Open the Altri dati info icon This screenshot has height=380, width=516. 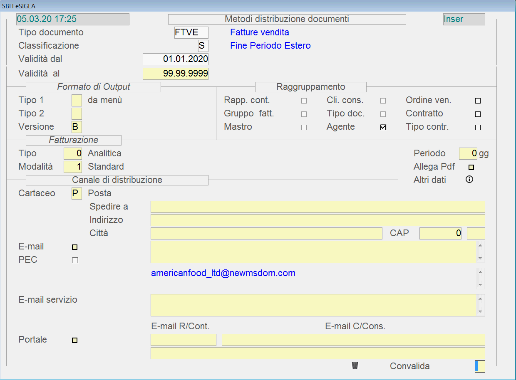pos(469,180)
